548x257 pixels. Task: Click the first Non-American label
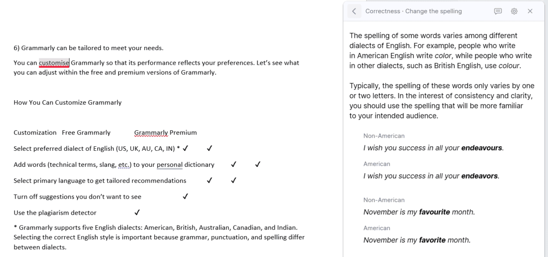pyautogui.click(x=384, y=136)
